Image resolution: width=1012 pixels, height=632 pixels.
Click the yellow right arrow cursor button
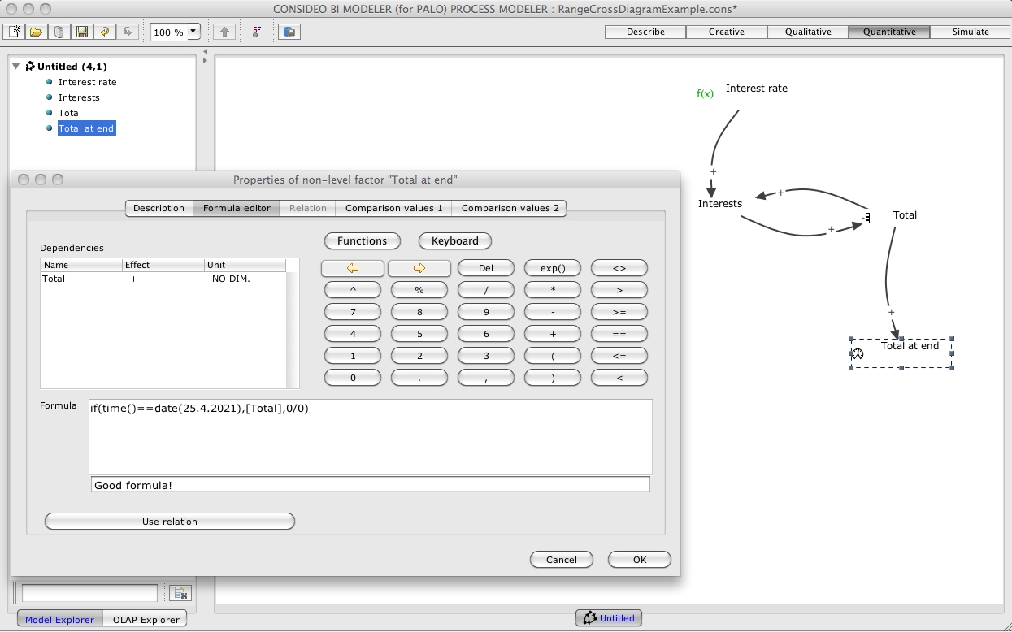pyautogui.click(x=419, y=268)
